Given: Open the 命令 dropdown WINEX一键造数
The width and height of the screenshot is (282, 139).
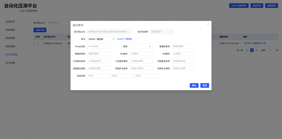Looking at the screenshot, I should pyautogui.click(x=102, y=39).
